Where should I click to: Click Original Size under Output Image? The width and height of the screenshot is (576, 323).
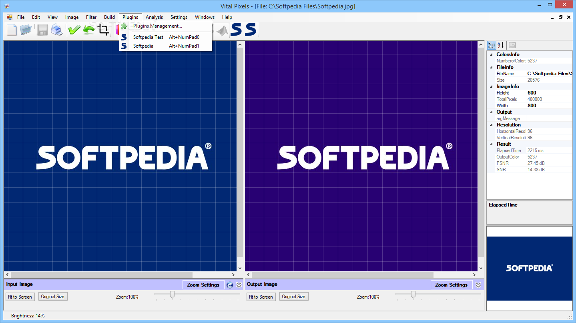point(293,297)
